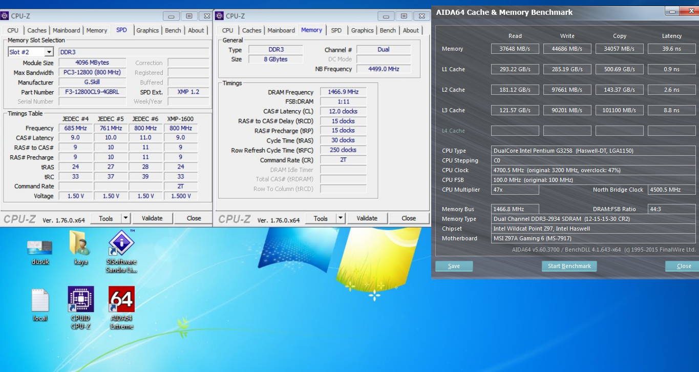Switch to Graphics tab in SPD window

tap(147, 30)
